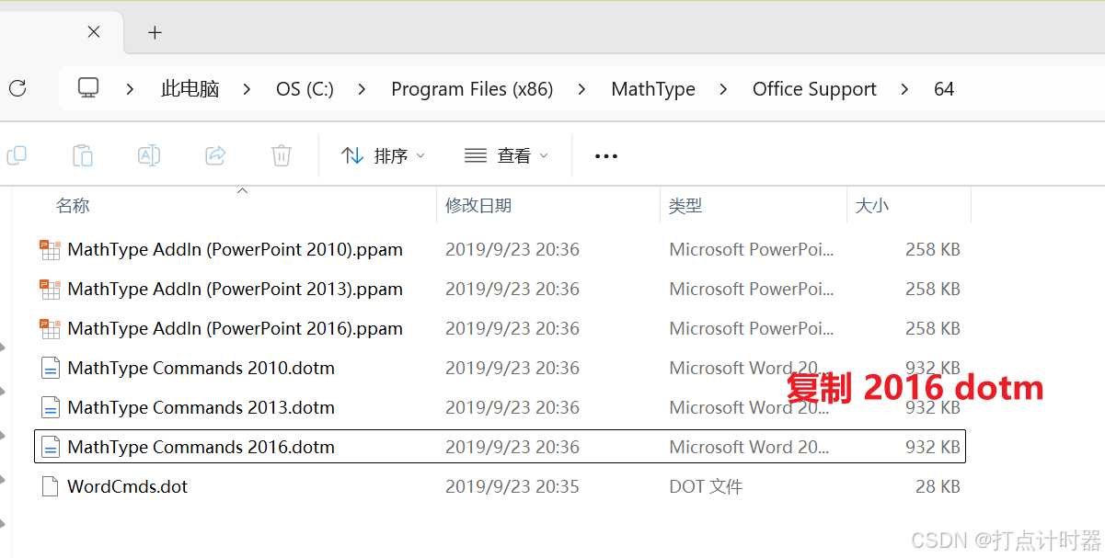Sort by the 大小 column header
This screenshot has height=558, width=1105.
tap(872, 205)
